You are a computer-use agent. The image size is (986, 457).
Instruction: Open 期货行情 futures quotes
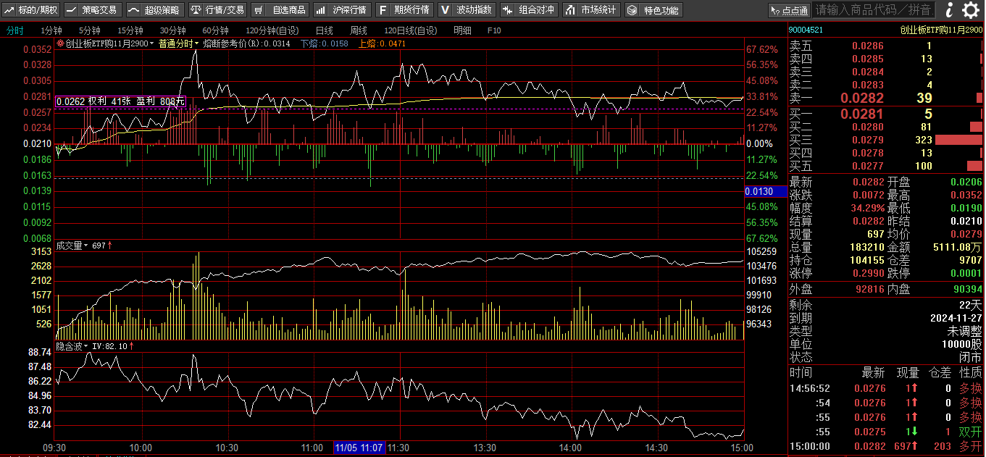pos(404,10)
